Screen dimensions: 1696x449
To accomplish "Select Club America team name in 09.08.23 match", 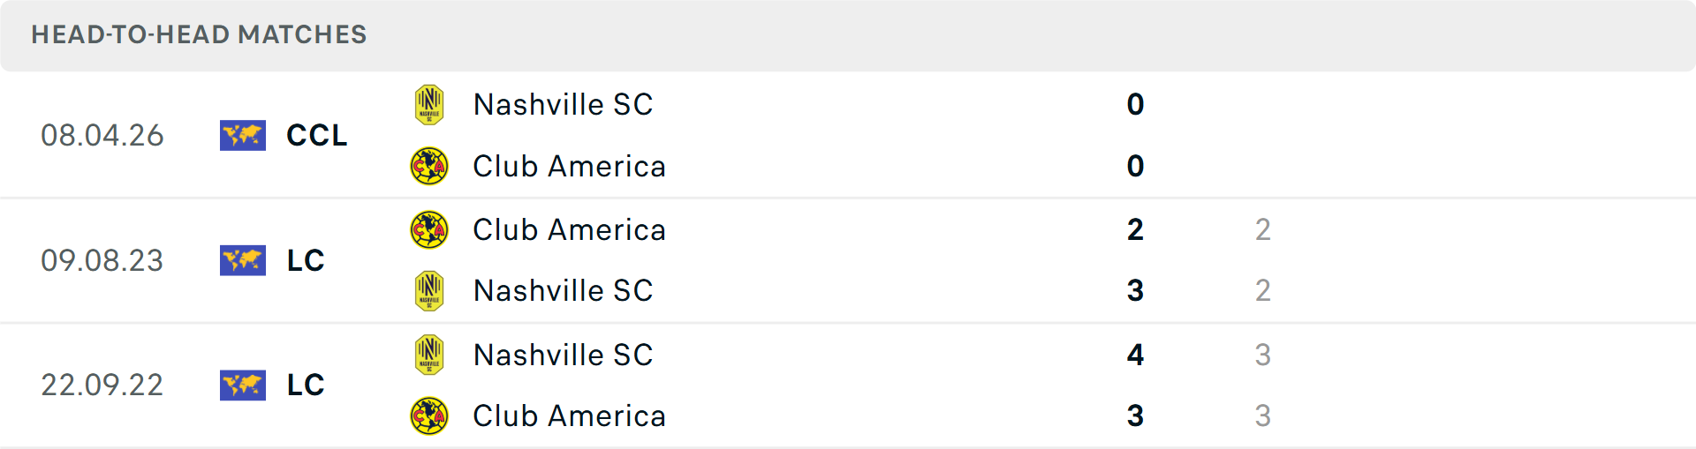I will [x=569, y=230].
